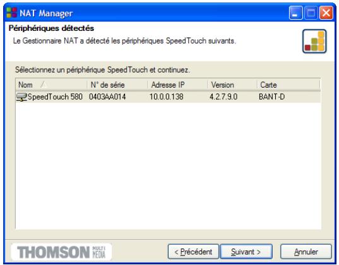
Task: Click card value BANT-D
Action: click(271, 97)
